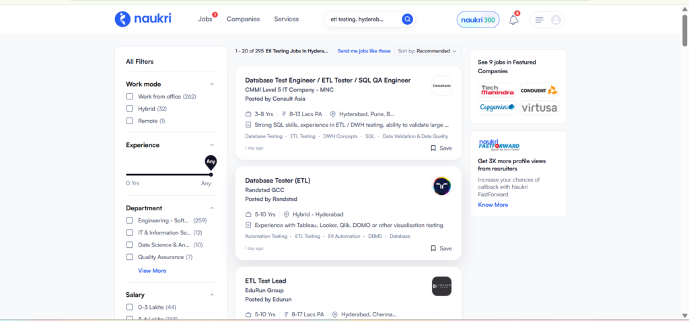
Task: Open Tech Mahindra featured company logo
Action: pos(497,91)
